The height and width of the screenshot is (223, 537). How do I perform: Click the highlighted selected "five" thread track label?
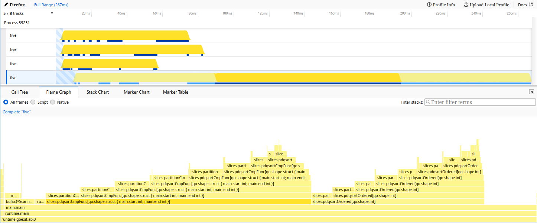click(x=13, y=78)
